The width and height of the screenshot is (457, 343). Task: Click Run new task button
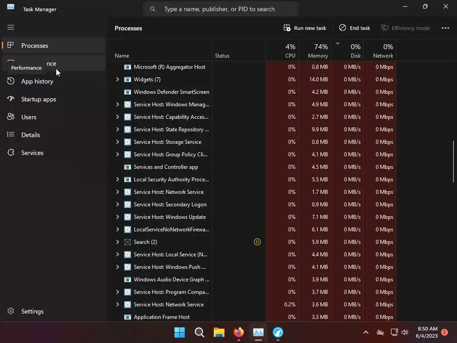(305, 28)
